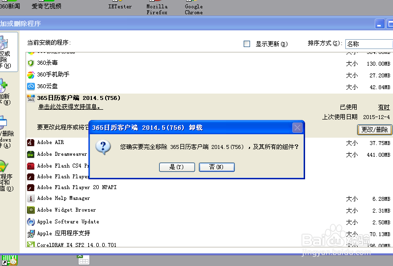Select the Apple 应用程序支持 icon

click(31, 234)
